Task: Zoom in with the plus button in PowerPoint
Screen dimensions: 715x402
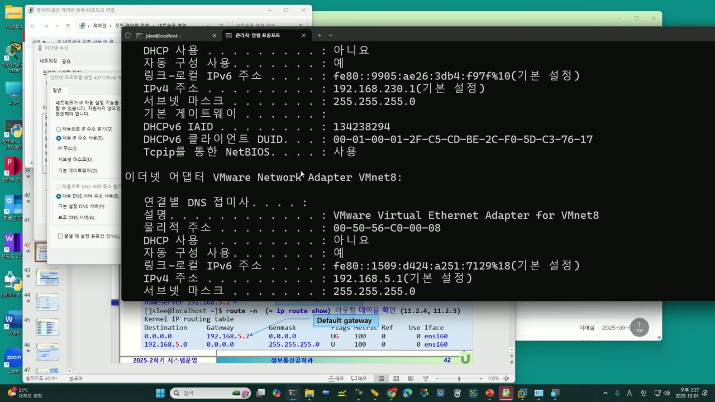Action: pos(482,379)
